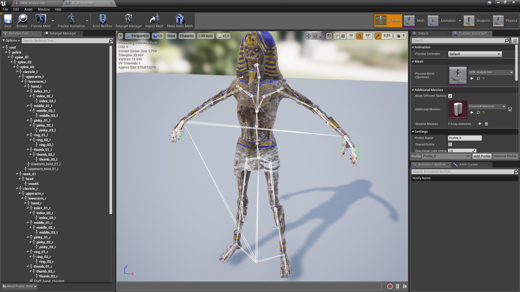Switch to Mesh editor mode
The image size is (520, 292).
(x=414, y=21)
